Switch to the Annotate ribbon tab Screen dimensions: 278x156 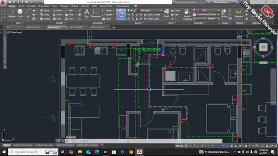pos(31,6)
